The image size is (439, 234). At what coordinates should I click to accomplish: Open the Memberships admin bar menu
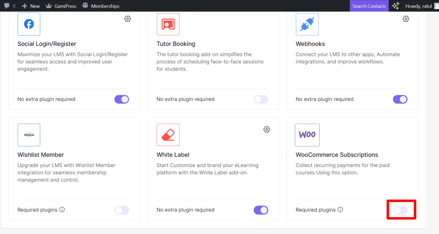coord(101,6)
